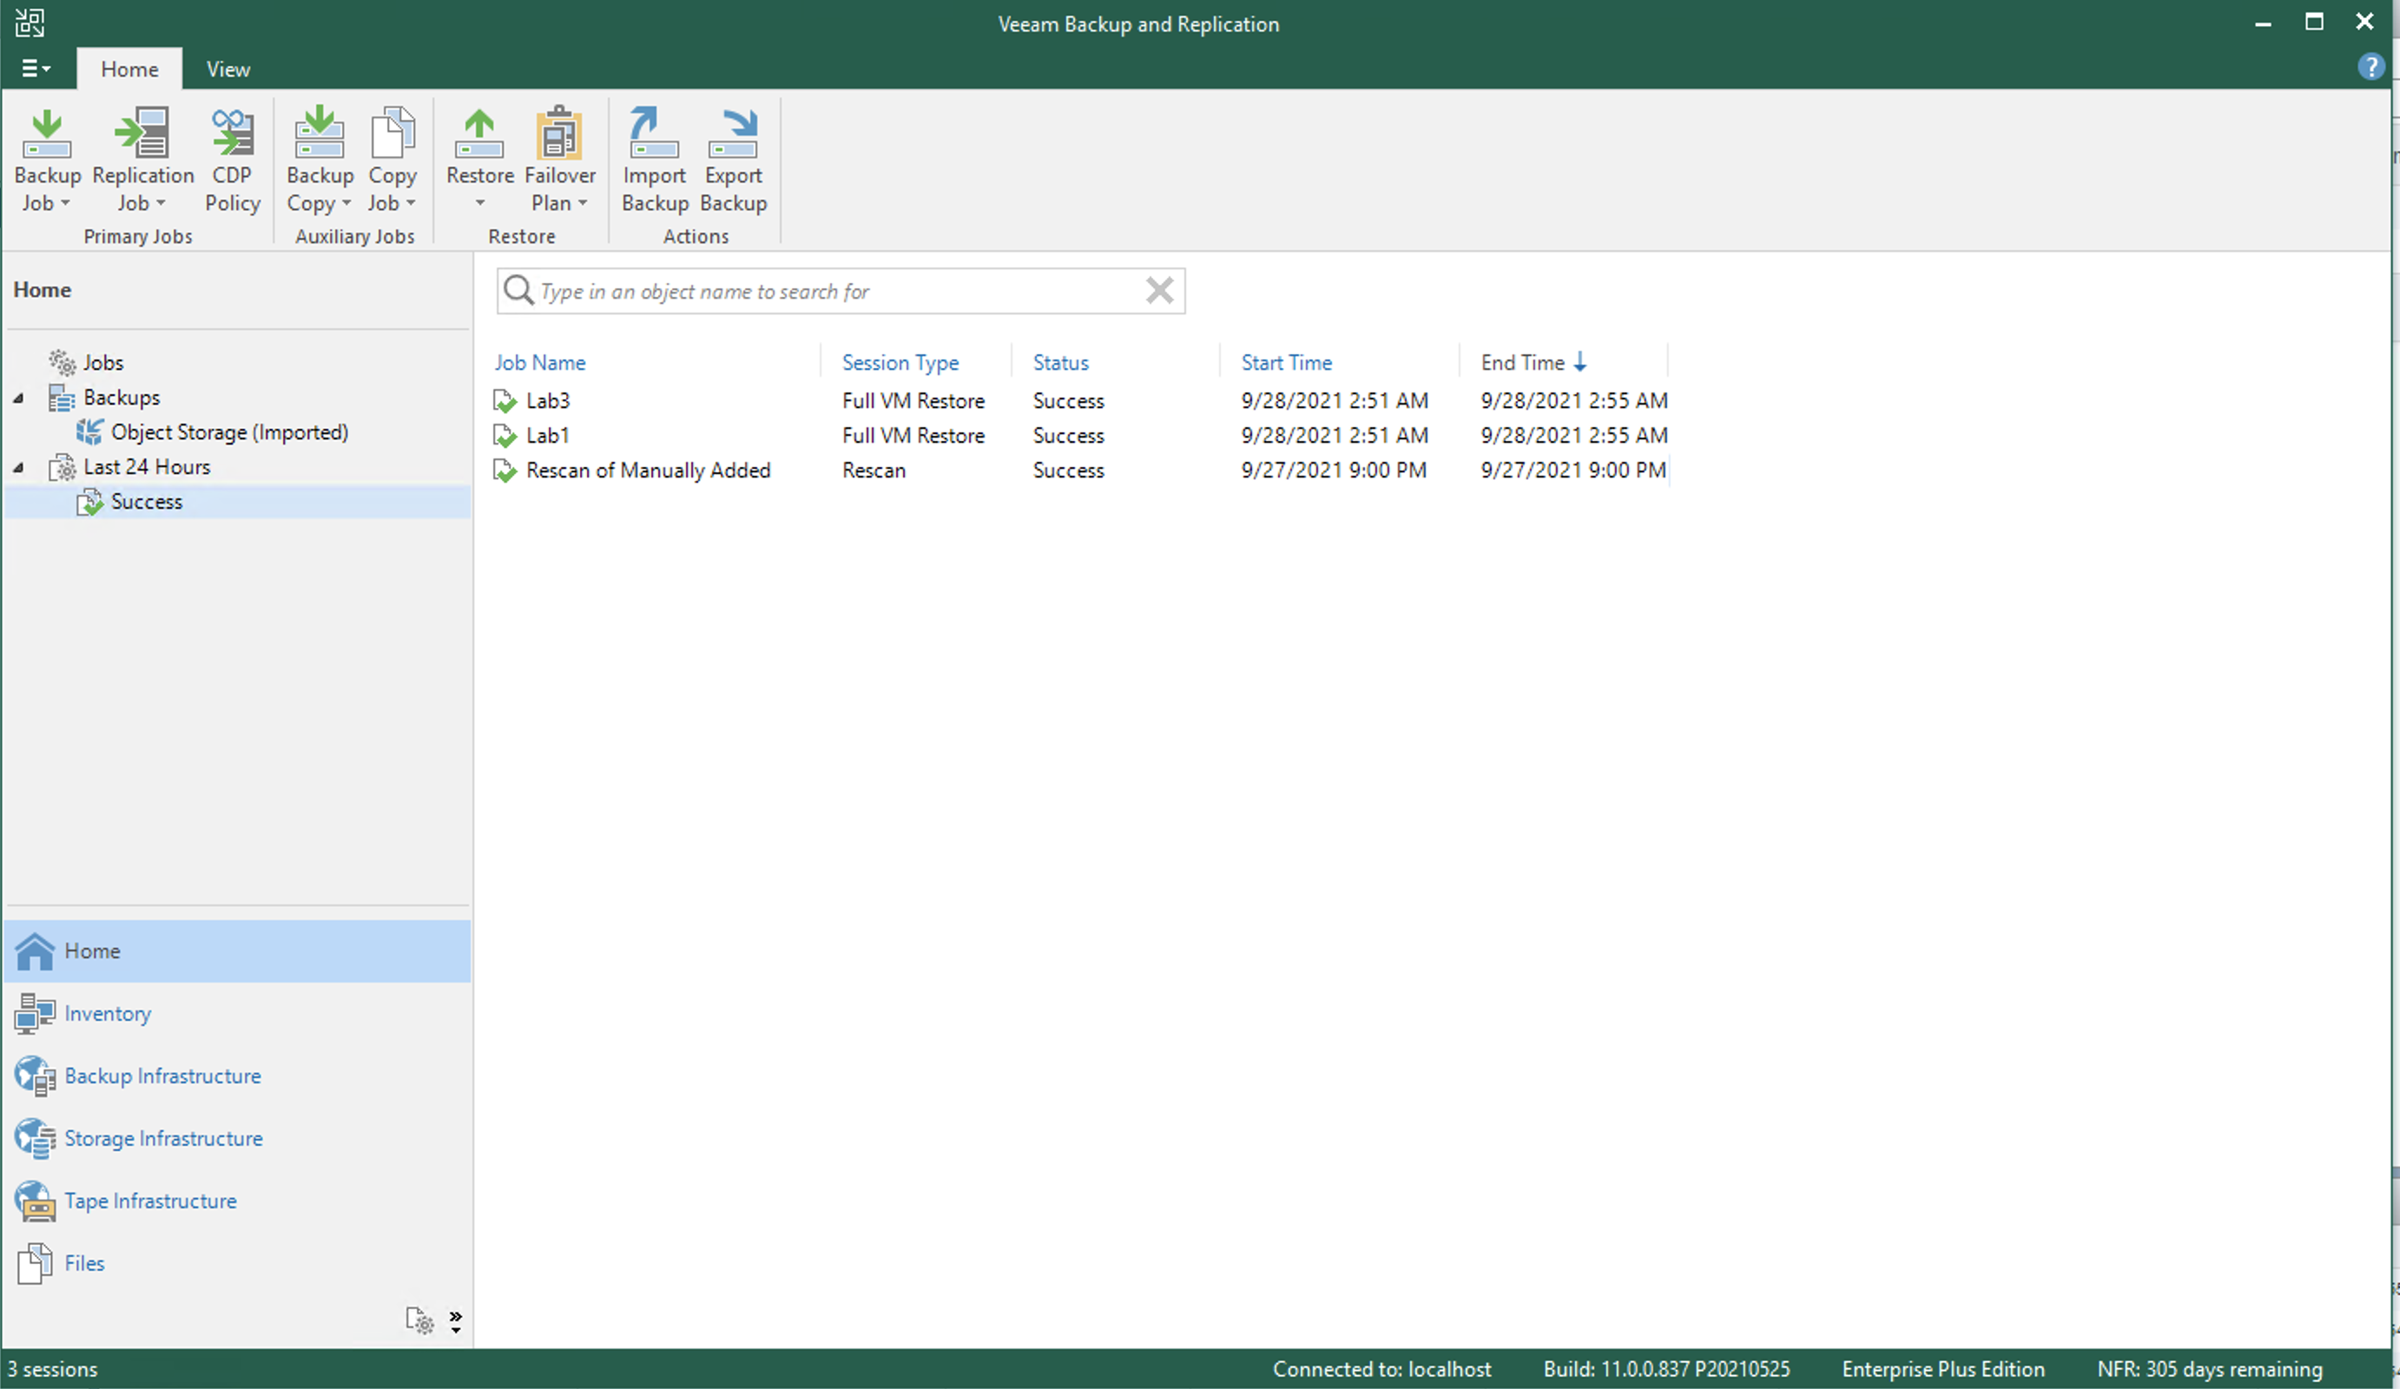Click the Jobs gear icon in the tree
This screenshot has height=1389, width=2400.
[62, 363]
